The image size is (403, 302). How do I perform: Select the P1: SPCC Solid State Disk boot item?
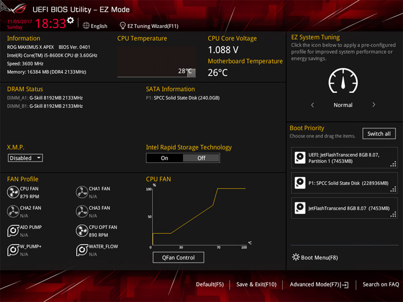point(344,183)
